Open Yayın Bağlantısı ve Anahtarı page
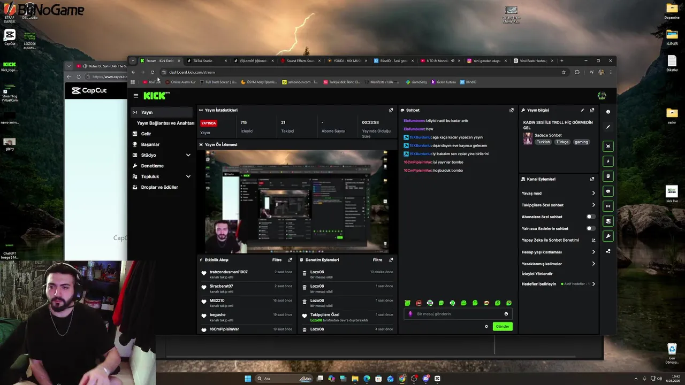685x385 pixels. 165,123
